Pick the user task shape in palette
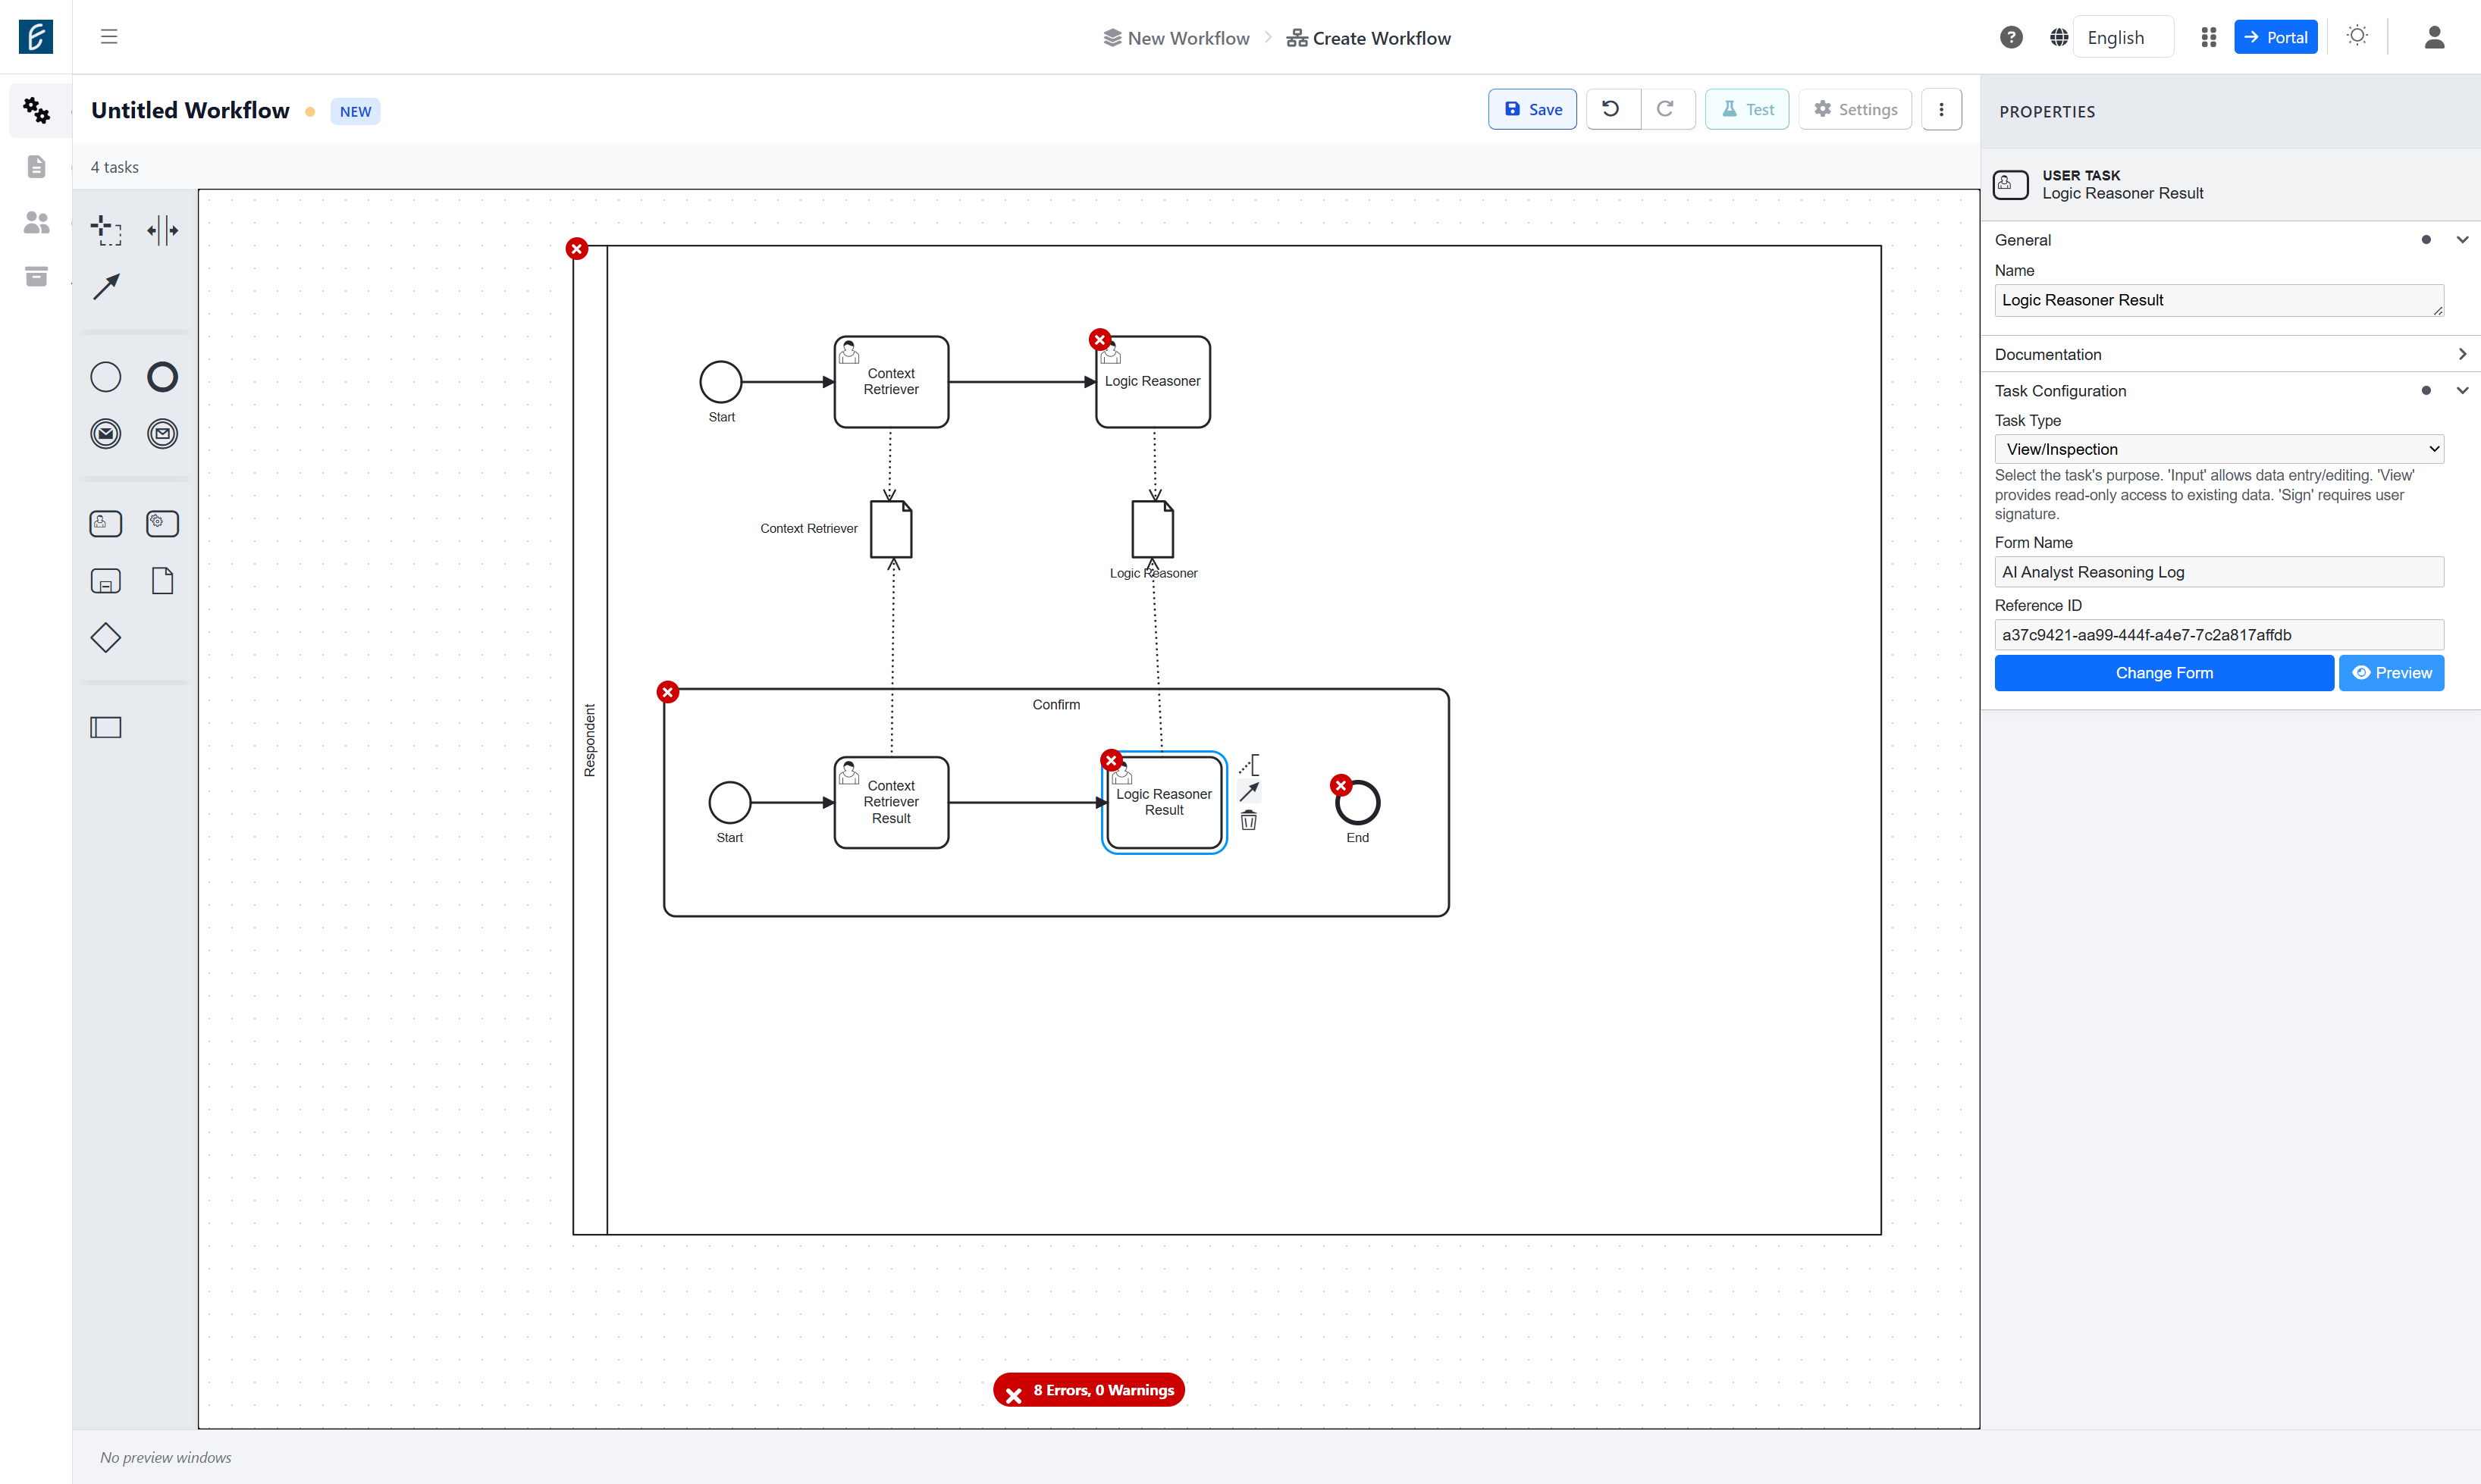 [106, 524]
